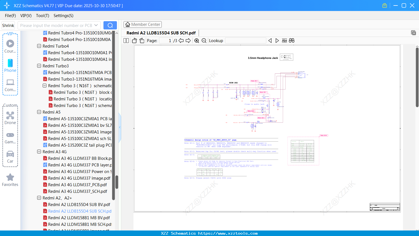Open the Drone category in sidebar
This screenshot has height=236, width=419.
click(10, 118)
